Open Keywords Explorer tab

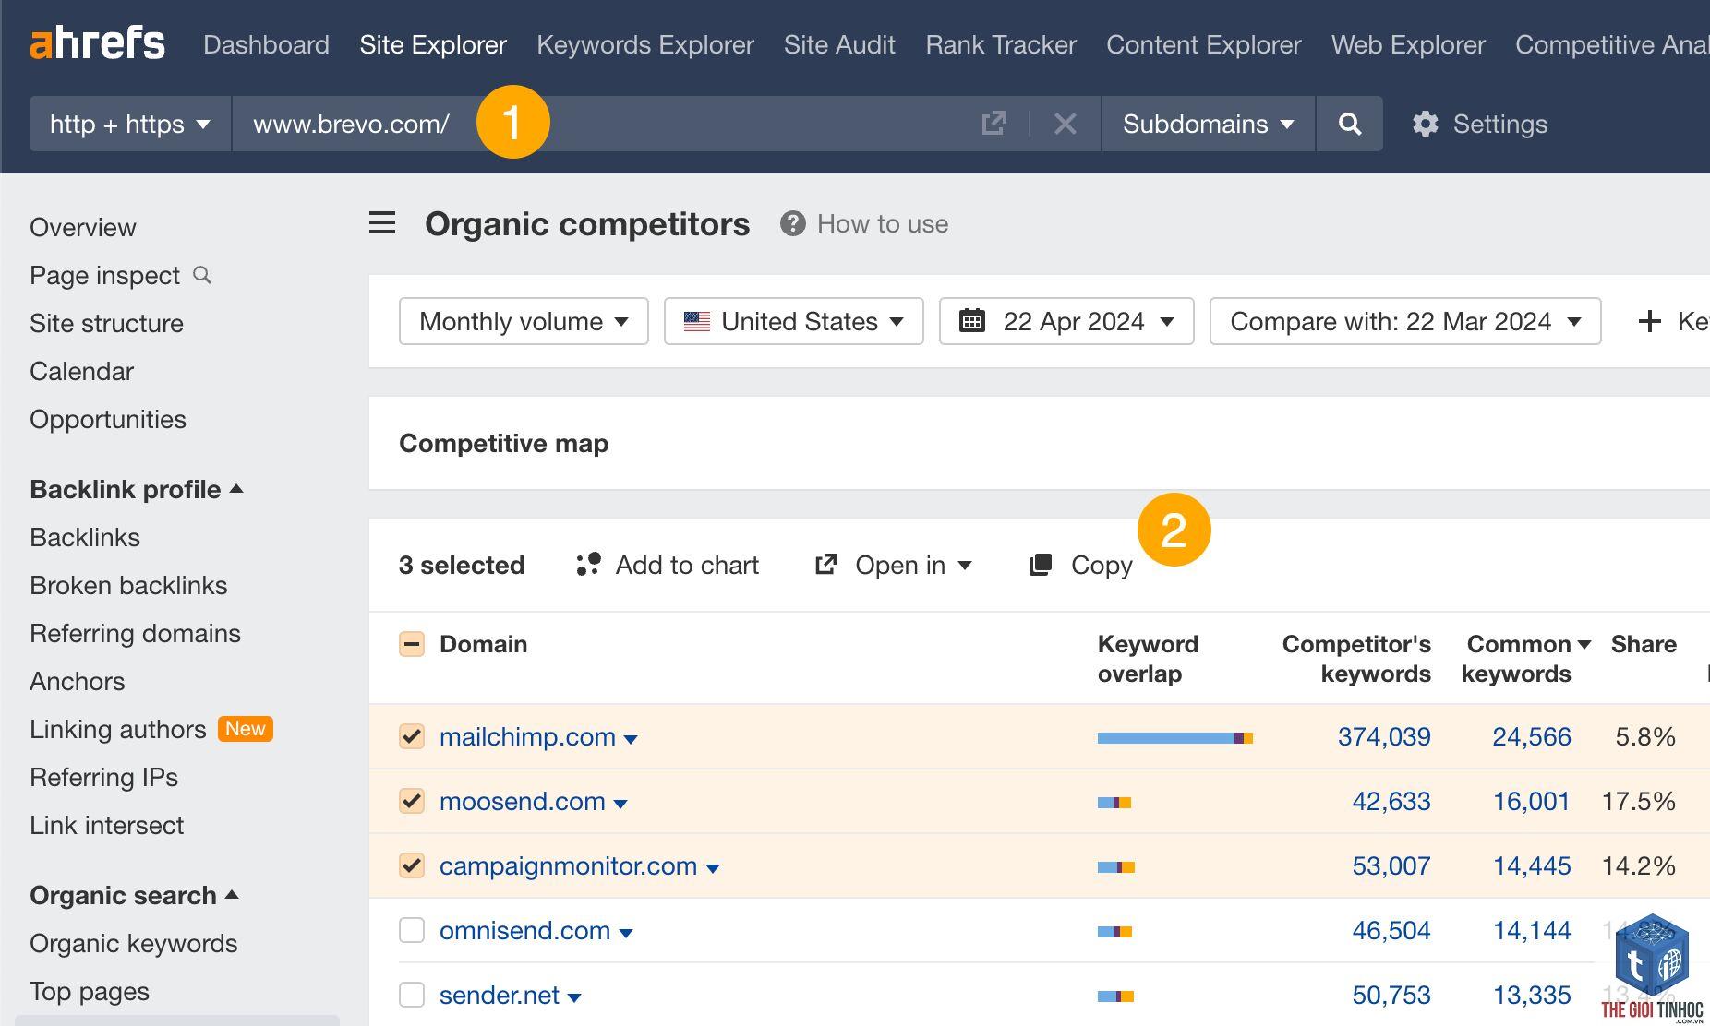pos(645,44)
